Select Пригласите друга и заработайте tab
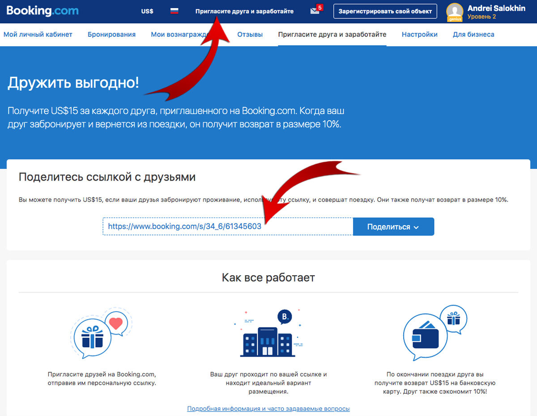This screenshot has height=416, width=537. [x=332, y=34]
